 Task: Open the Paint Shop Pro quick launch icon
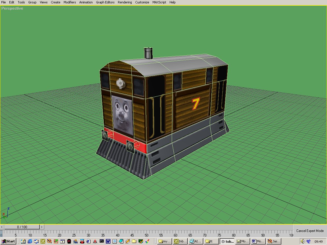coord(49,242)
